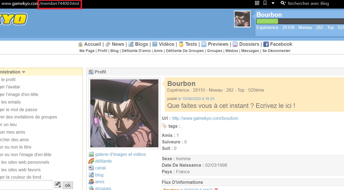Image resolution: width=344 pixels, height=190 pixels.
Task: Open the Previews menu item
Action: (x=218, y=44)
